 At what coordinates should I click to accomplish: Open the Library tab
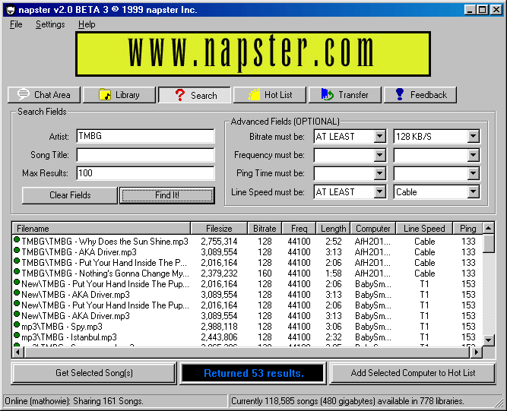coord(119,95)
